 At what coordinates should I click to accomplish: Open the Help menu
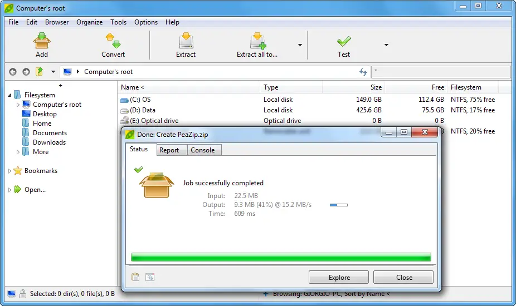coord(172,22)
